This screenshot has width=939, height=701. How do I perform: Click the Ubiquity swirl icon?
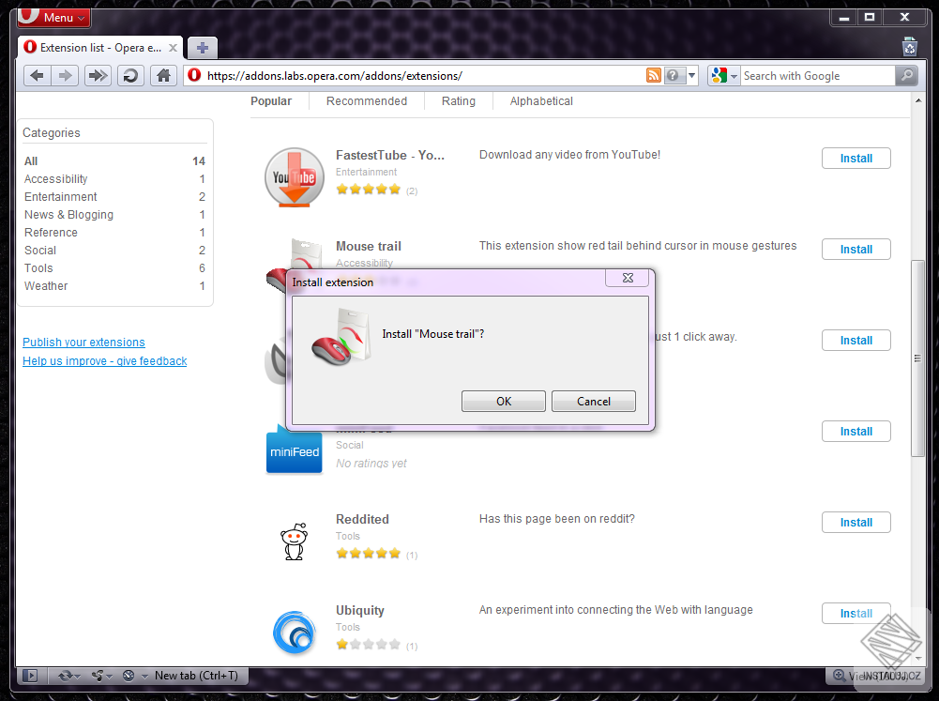pyautogui.click(x=294, y=632)
